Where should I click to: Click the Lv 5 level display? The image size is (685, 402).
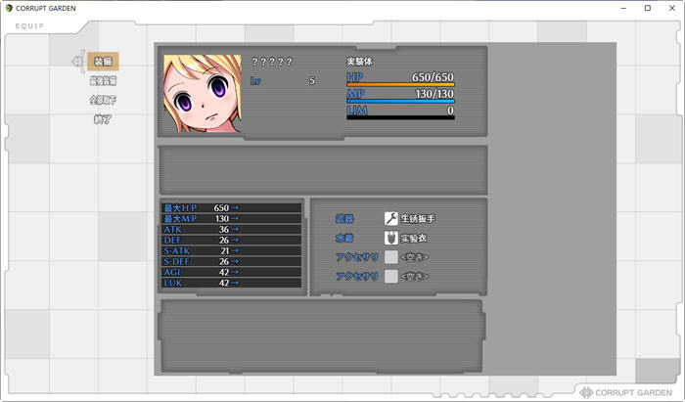[283, 81]
